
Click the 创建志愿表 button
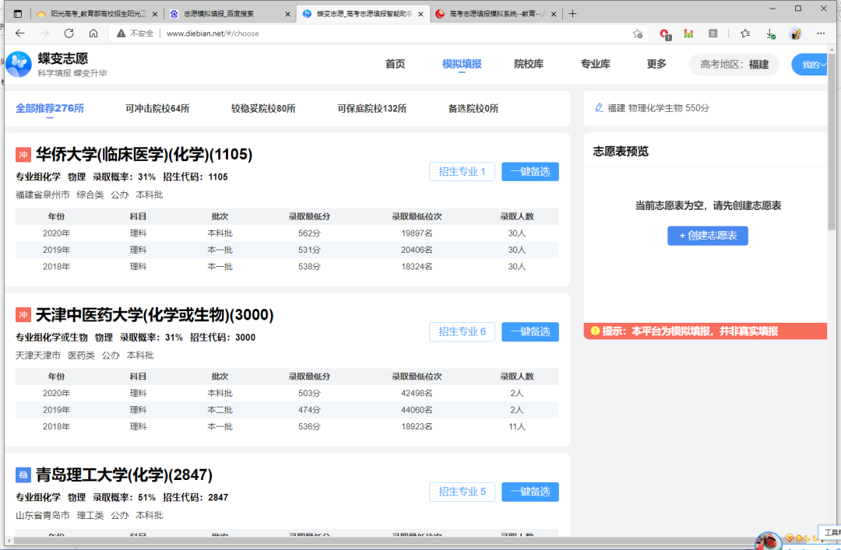tap(707, 235)
